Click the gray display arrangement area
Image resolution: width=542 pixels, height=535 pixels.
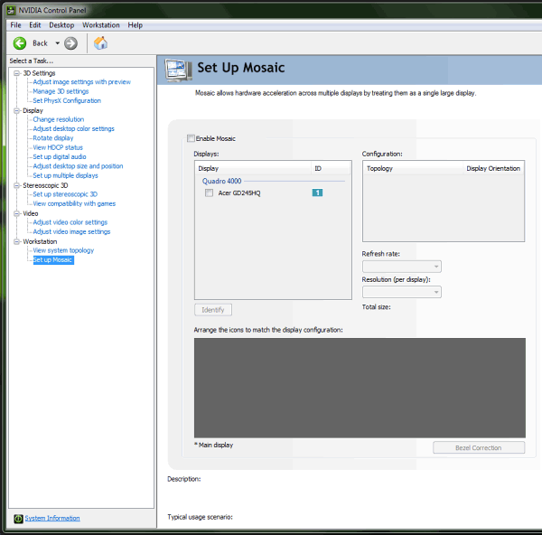click(x=360, y=388)
